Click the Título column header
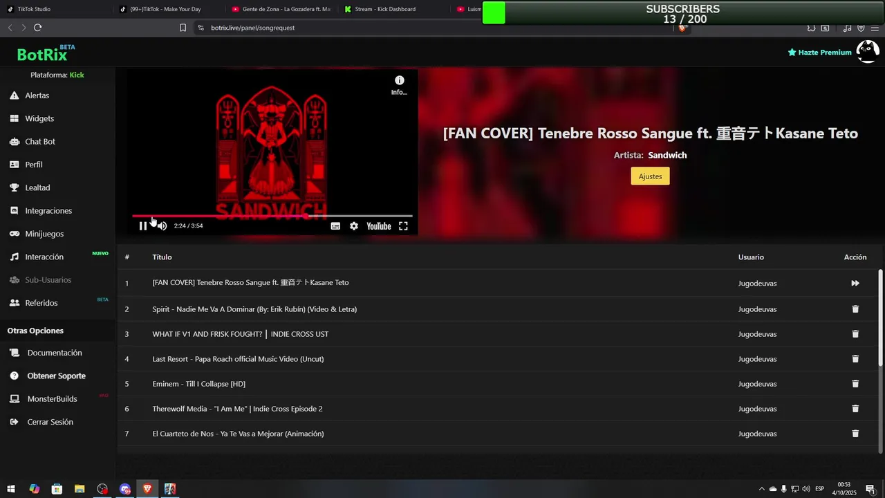The width and height of the screenshot is (885, 498). tap(162, 257)
